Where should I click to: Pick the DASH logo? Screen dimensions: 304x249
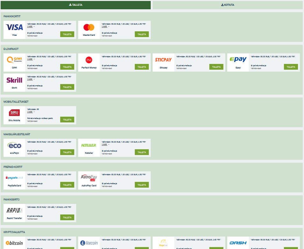pos(238,243)
